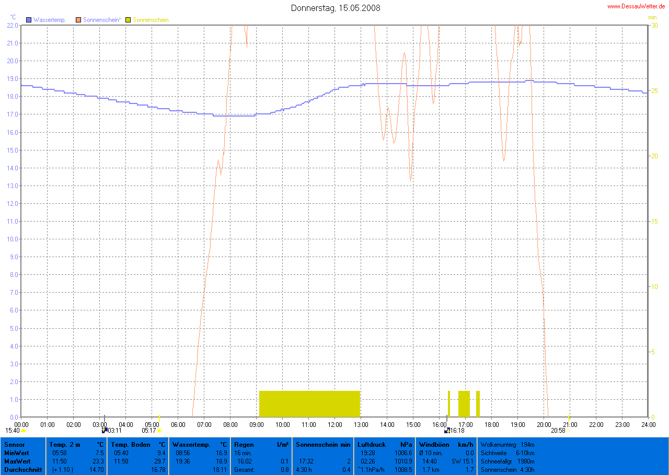Click the large yellow sunshine bar

pyautogui.click(x=309, y=403)
